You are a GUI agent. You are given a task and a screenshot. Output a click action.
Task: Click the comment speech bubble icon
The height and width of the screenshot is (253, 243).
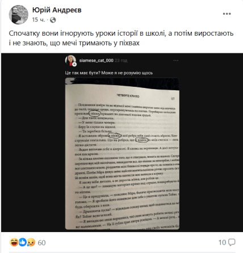tap(232, 242)
